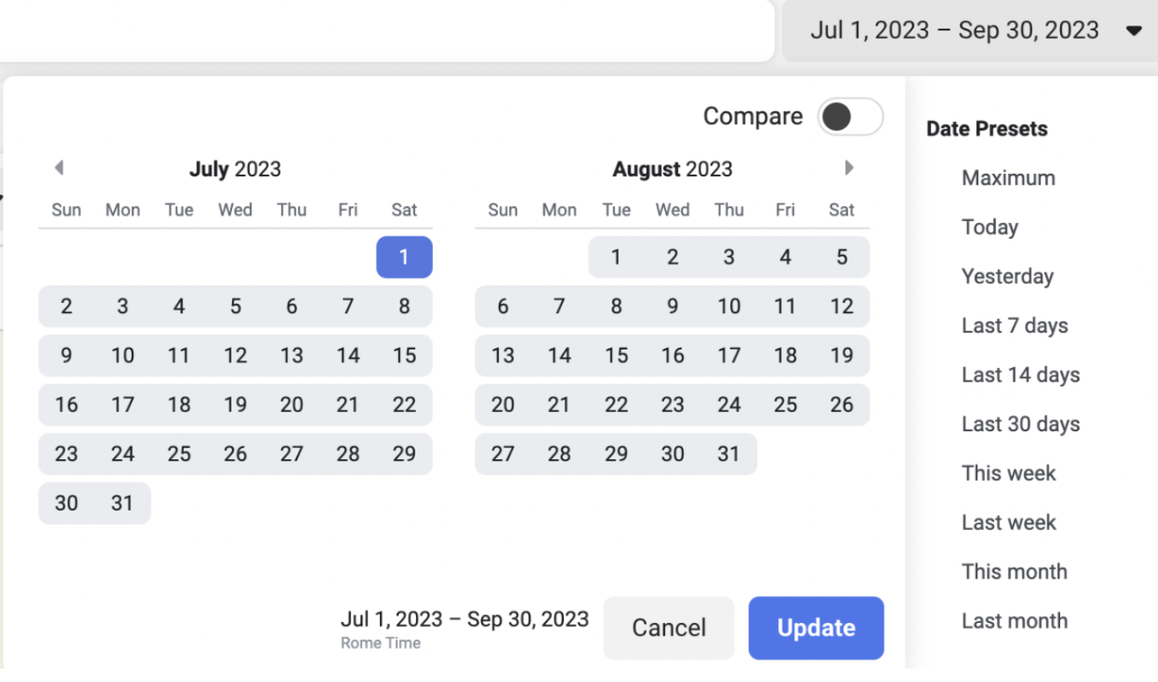Viewport: 1158px width, 682px height.
Task: Pick July 15 in the calendar
Action: pos(404,355)
